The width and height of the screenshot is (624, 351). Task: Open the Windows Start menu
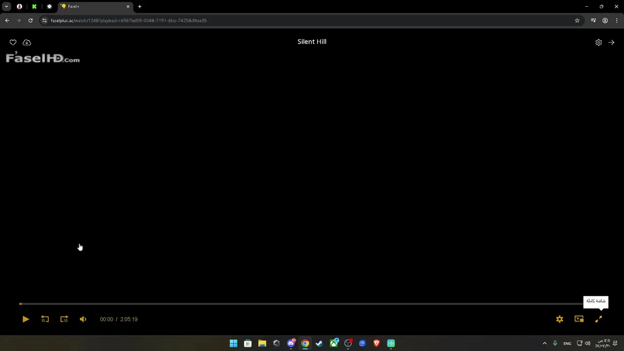click(x=234, y=343)
